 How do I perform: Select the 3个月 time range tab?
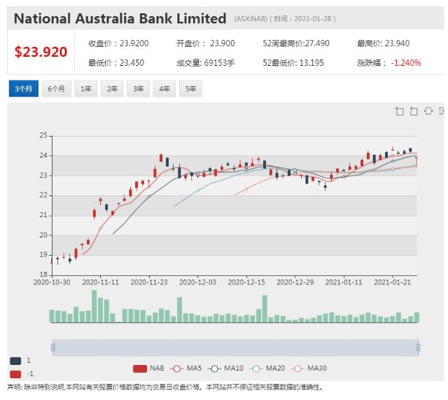point(23,89)
